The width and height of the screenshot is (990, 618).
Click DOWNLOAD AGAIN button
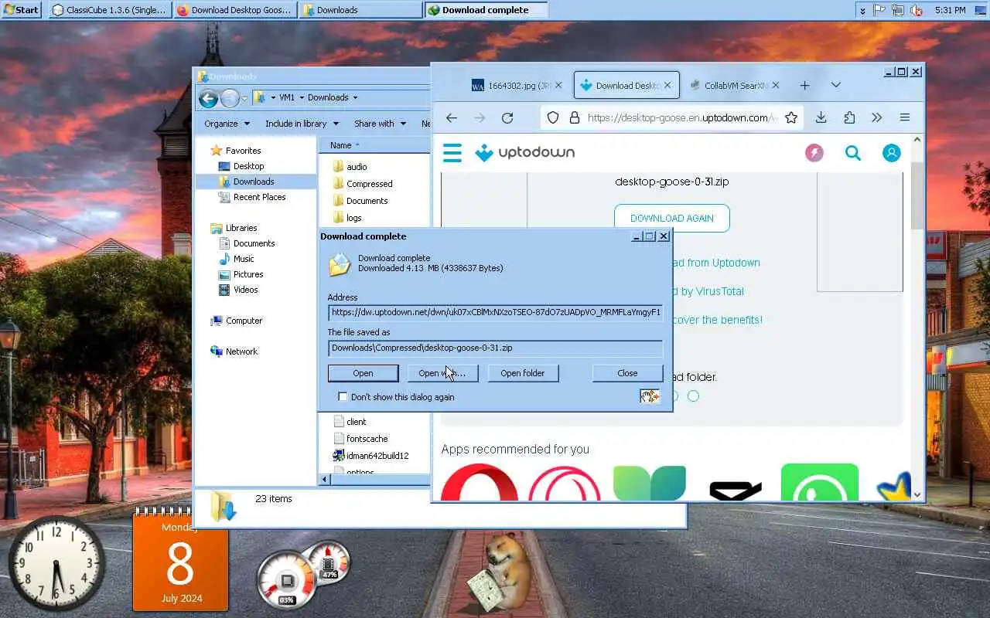point(672,218)
